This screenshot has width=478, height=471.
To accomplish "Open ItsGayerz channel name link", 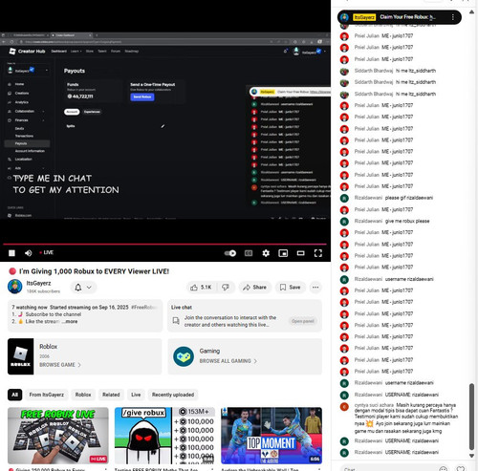I will pyautogui.click(x=38, y=283).
